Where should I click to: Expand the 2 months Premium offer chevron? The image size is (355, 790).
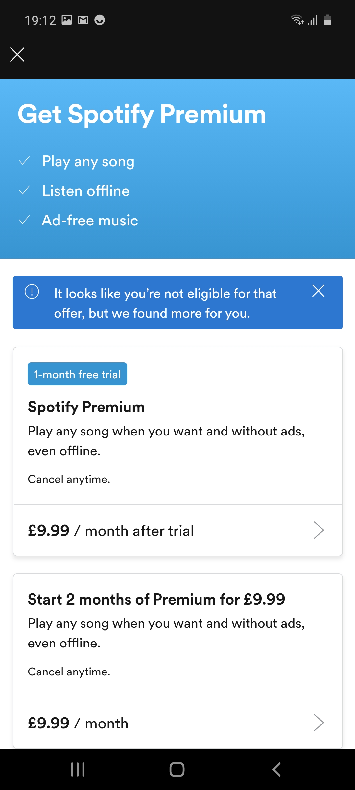pyautogui.click(x=319, y=723)
